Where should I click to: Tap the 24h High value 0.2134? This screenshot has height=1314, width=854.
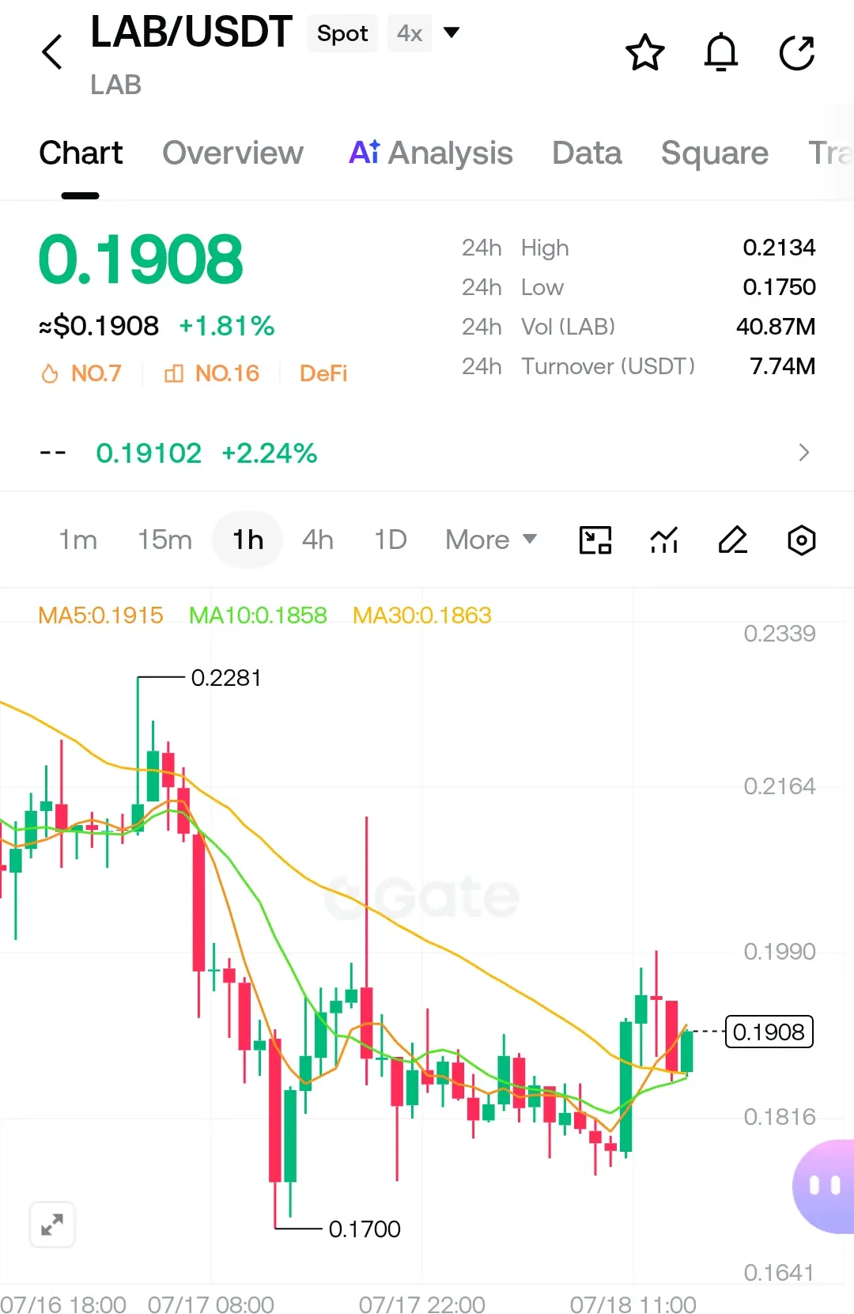(x=779, y=248)
